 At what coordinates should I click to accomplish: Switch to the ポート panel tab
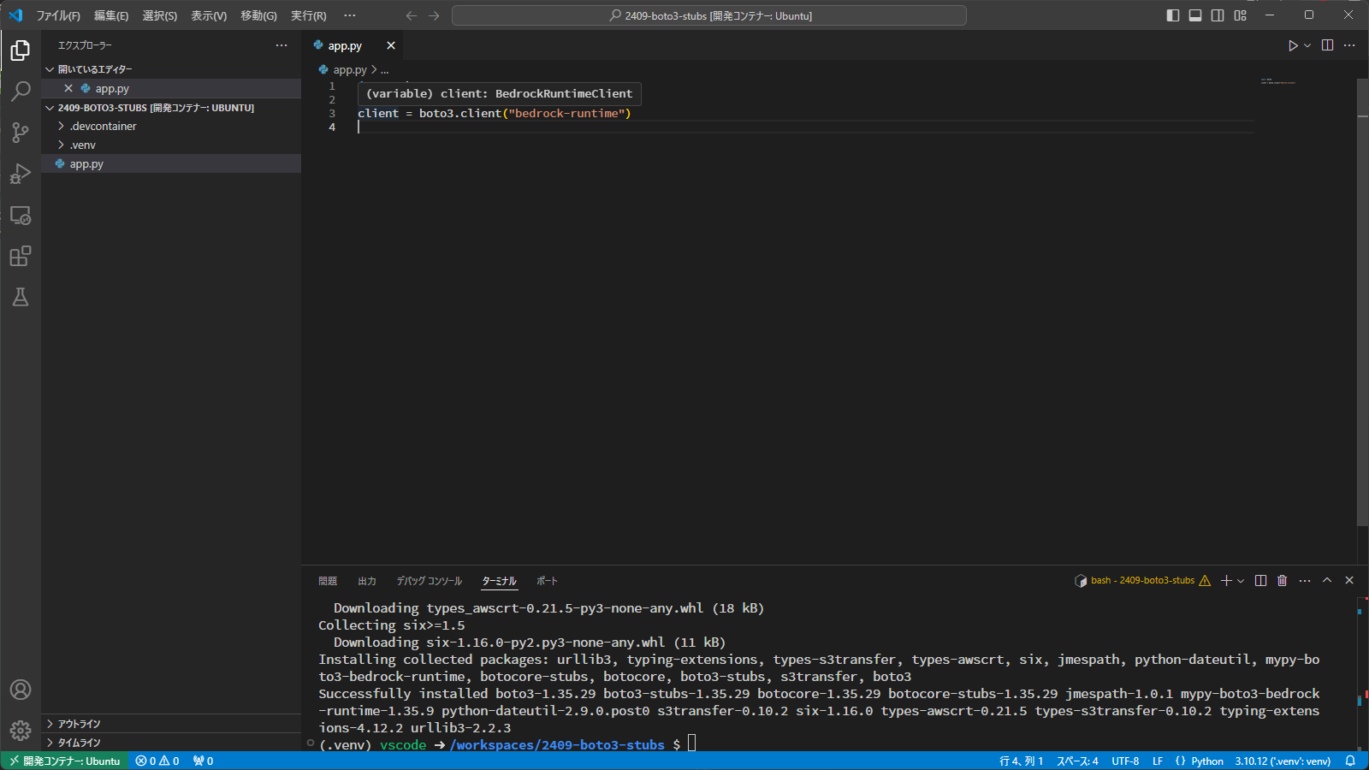pos(547,581)
